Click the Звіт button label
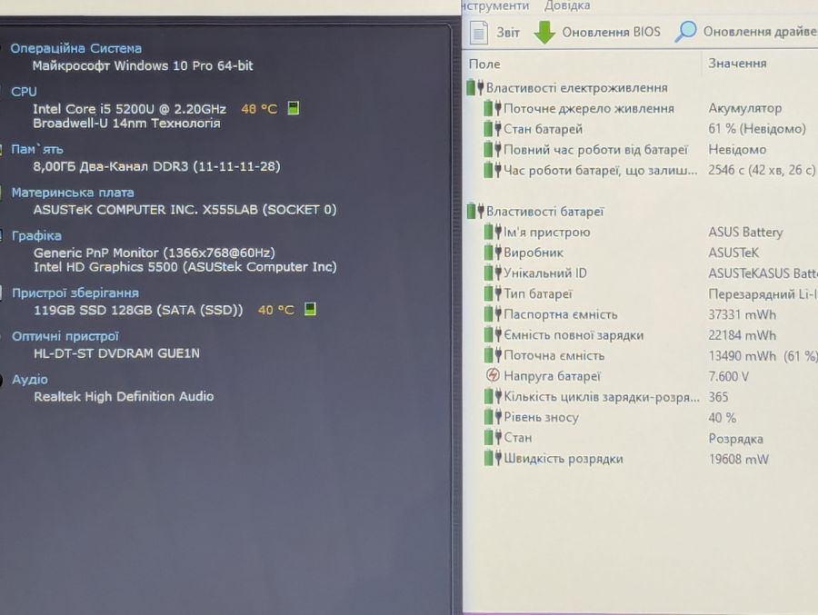The width and height of the screenshot is (818, 615). tap(507, 33)
